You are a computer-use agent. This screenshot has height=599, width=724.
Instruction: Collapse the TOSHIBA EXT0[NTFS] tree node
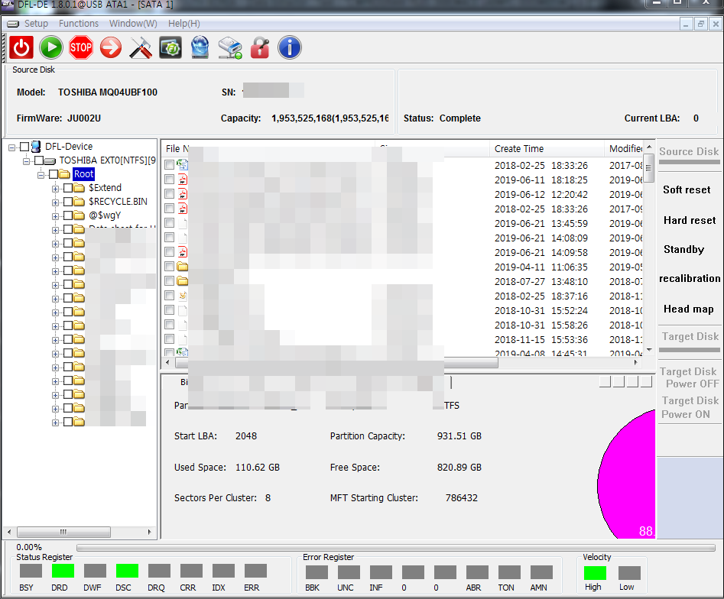[x=26, y=161]
